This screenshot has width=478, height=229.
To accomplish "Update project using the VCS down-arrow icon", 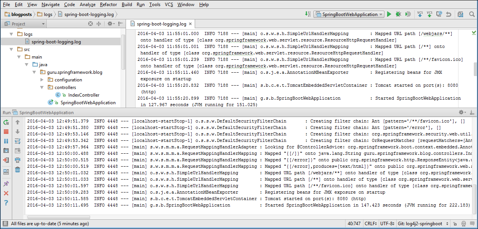I will click(x=420, y=14).
